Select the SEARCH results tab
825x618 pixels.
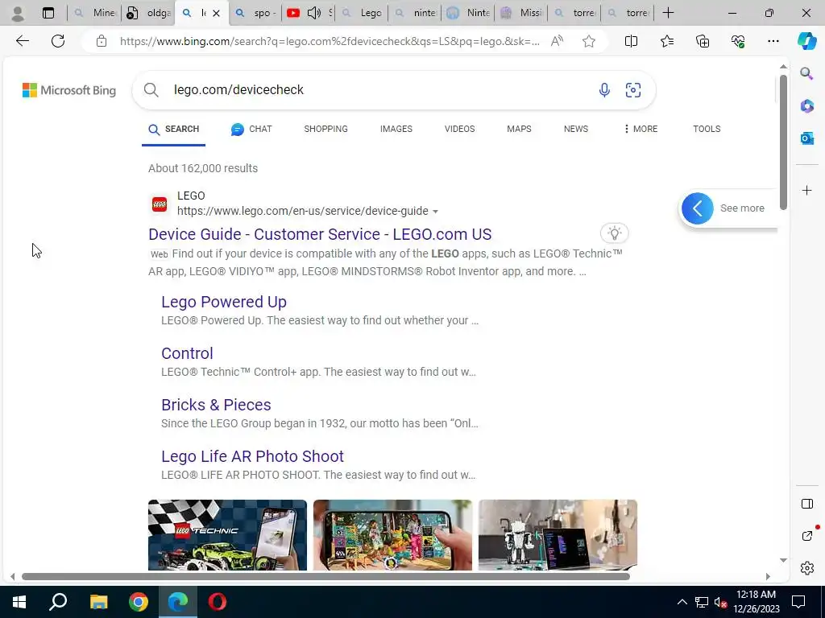click(x=174, y=130)
